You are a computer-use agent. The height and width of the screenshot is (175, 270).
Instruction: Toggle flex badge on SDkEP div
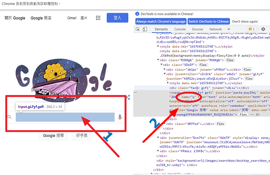(x=203, y=65)
